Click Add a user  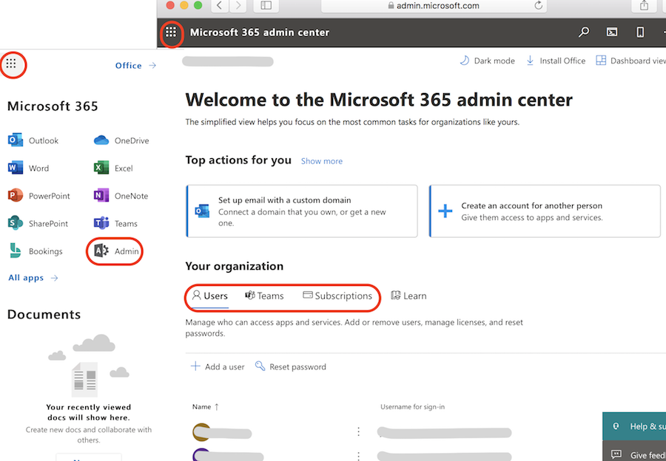click(x=217, y=366)
